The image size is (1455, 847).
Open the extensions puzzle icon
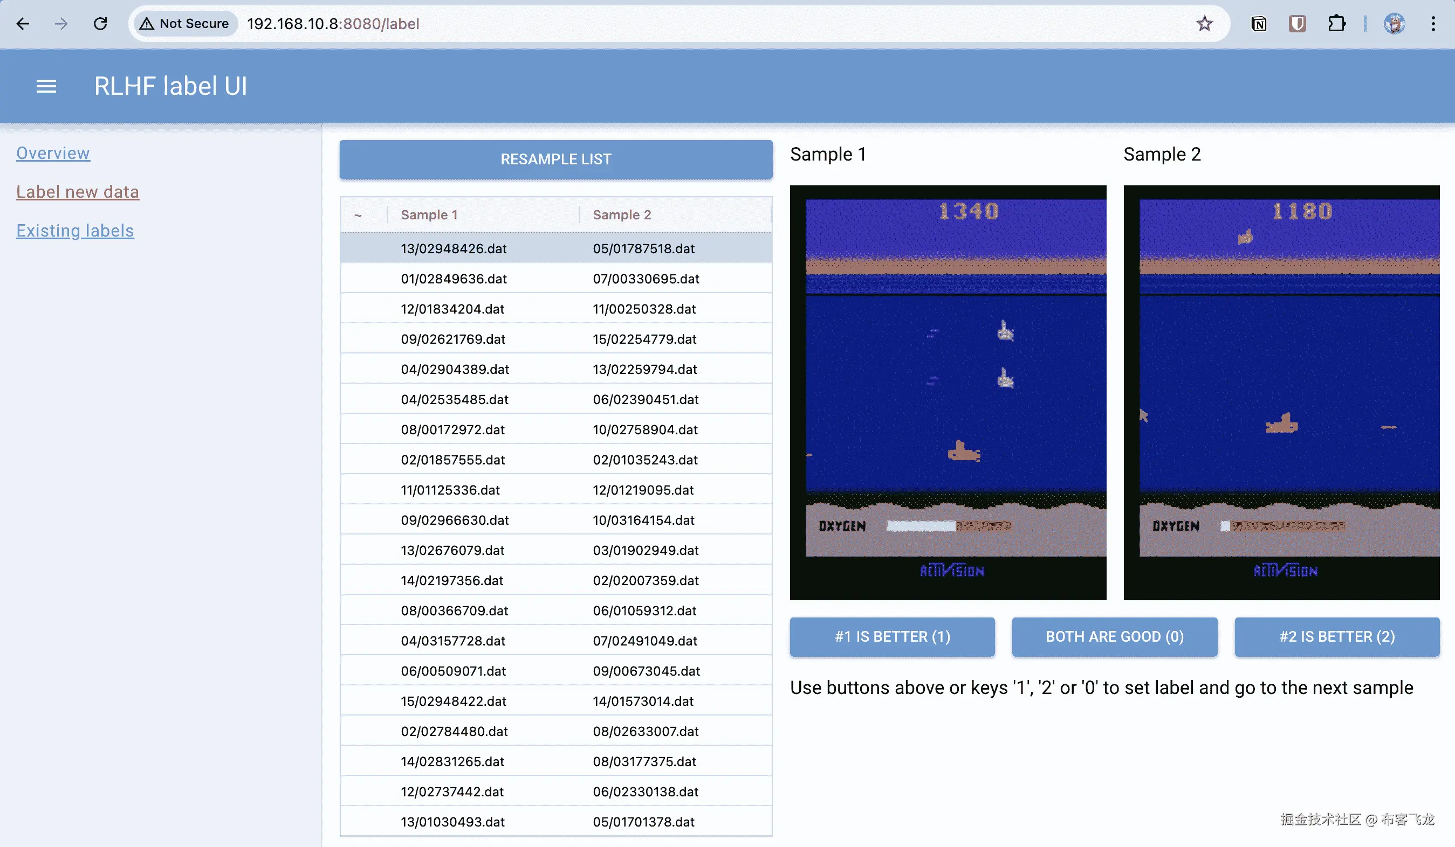(x=1336, y=24)
